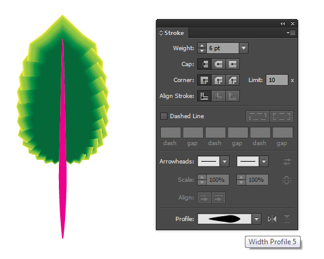Toggle dashes preserve exact lengths option
Screen dimensions: 324x259
258,116
